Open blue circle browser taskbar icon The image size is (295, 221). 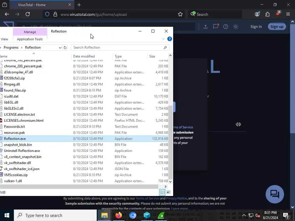pos(133,215)
